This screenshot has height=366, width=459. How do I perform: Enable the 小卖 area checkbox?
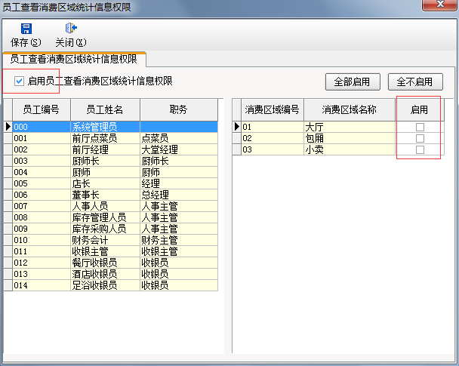pos(420,149)
